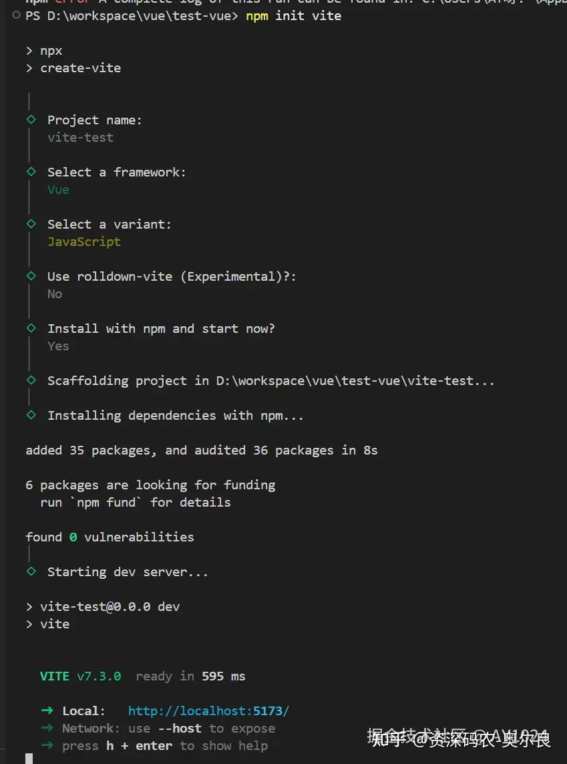Click the npm init vite command text
This screenshot has width=567, height=764.
click(x=293, y=15)
